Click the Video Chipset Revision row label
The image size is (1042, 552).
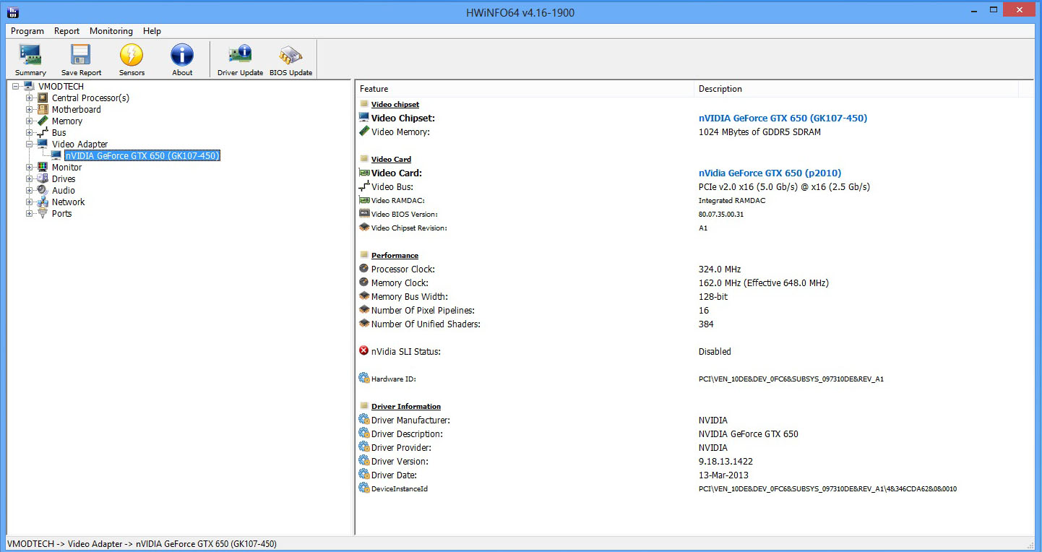point(409,228)
